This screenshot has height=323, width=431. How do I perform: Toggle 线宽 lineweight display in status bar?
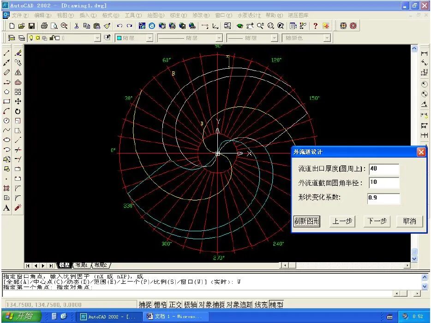click(261, 305)
